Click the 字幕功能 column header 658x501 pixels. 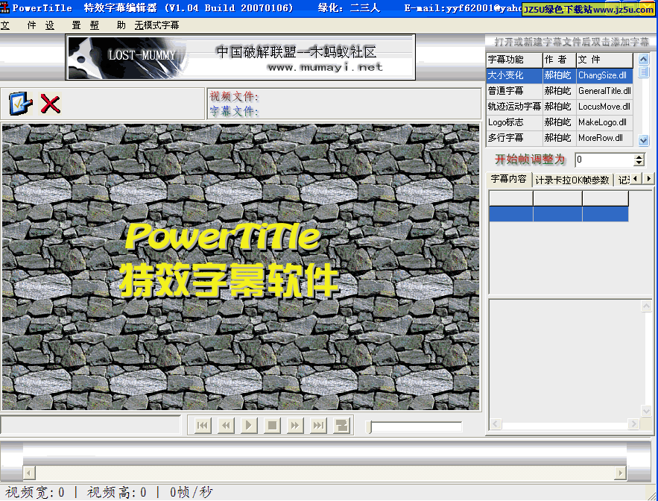pyautogui.click(x=514, y=60)
